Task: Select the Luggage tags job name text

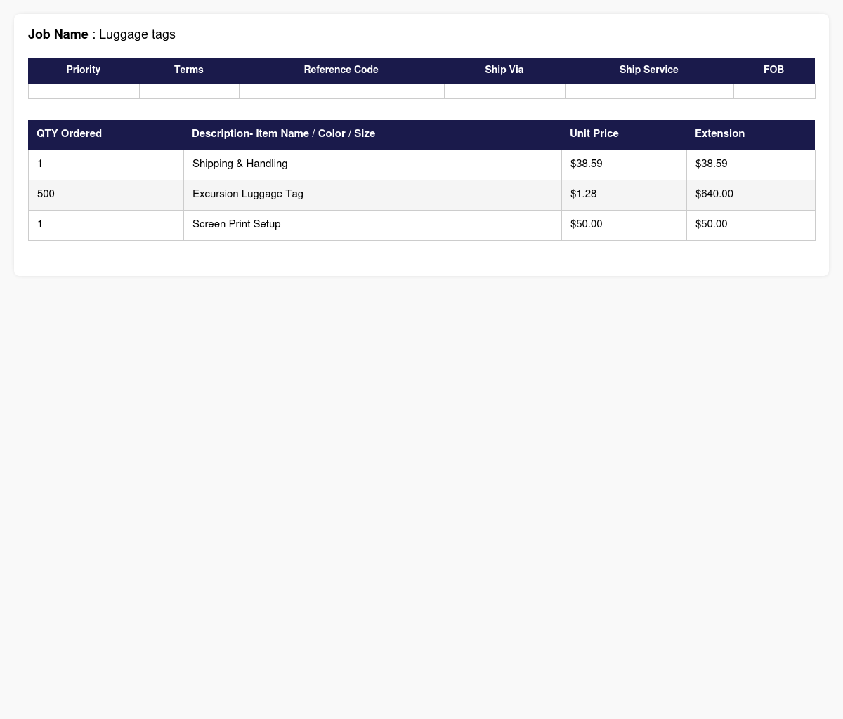Action: point(137,34)
